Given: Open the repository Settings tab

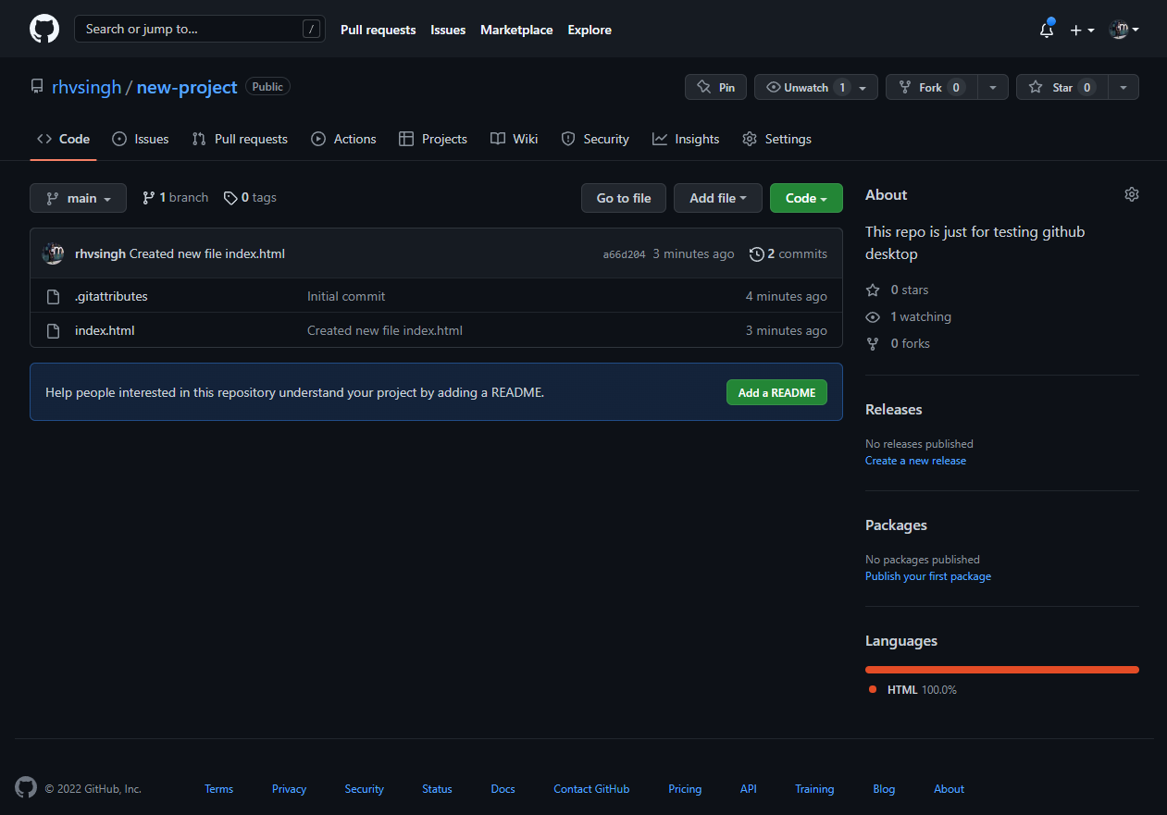Looking at the screenshot, I should coord(776,139).
